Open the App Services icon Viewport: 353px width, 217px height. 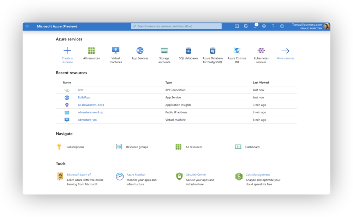(x=140, y=51)
